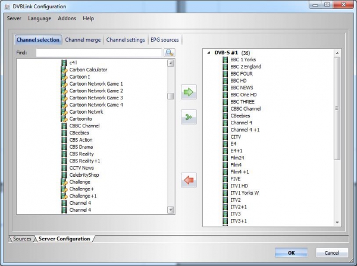Select BBC 2 England in right list
Screen dimensions: 357x266
(246, 67)
